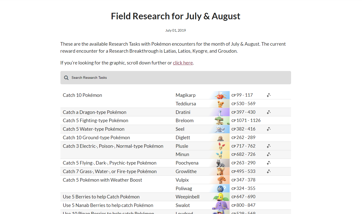Click the shiny sparkle icon for Plusle
362x214 pixels.
pyautogui.click(x=268, y=146)
